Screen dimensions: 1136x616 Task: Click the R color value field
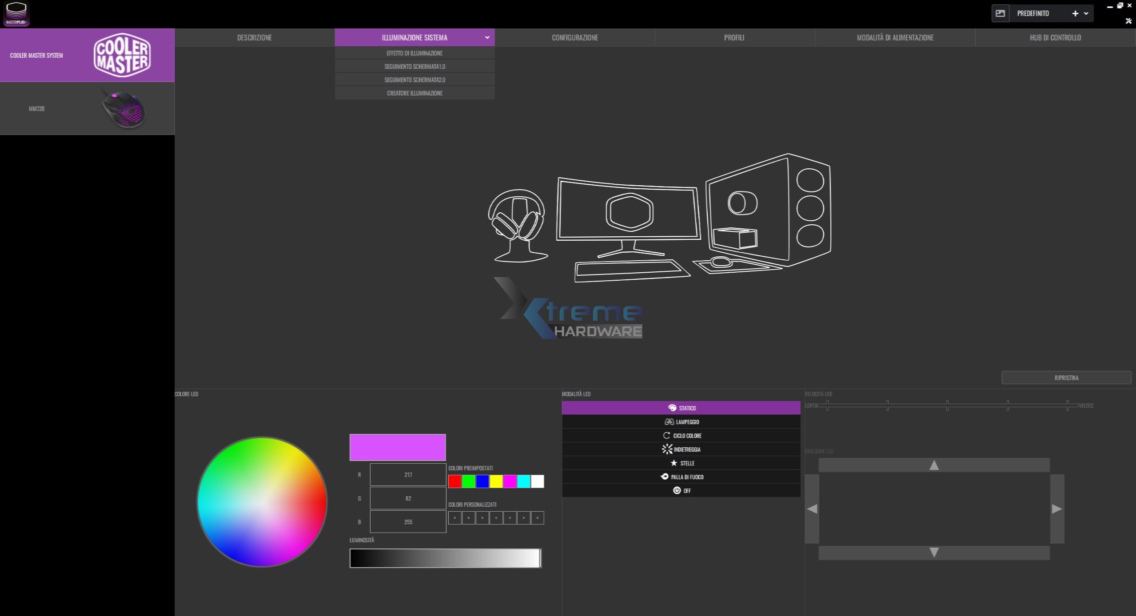click(408, 474)
